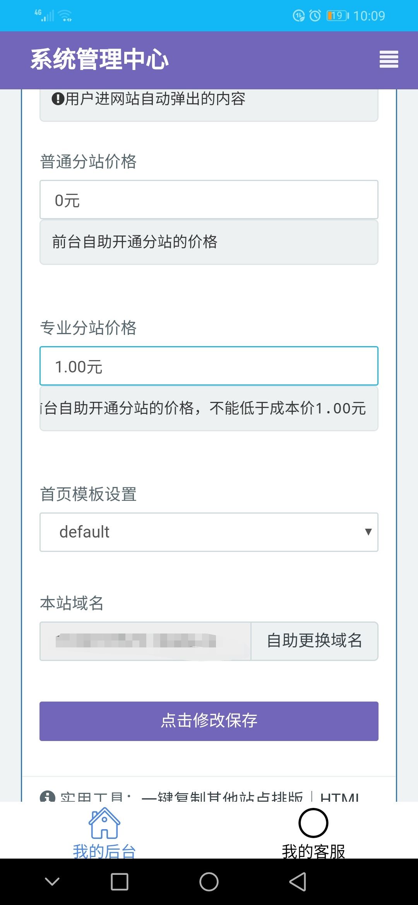Expand the homepage template selector options

(x=209, y=532)
